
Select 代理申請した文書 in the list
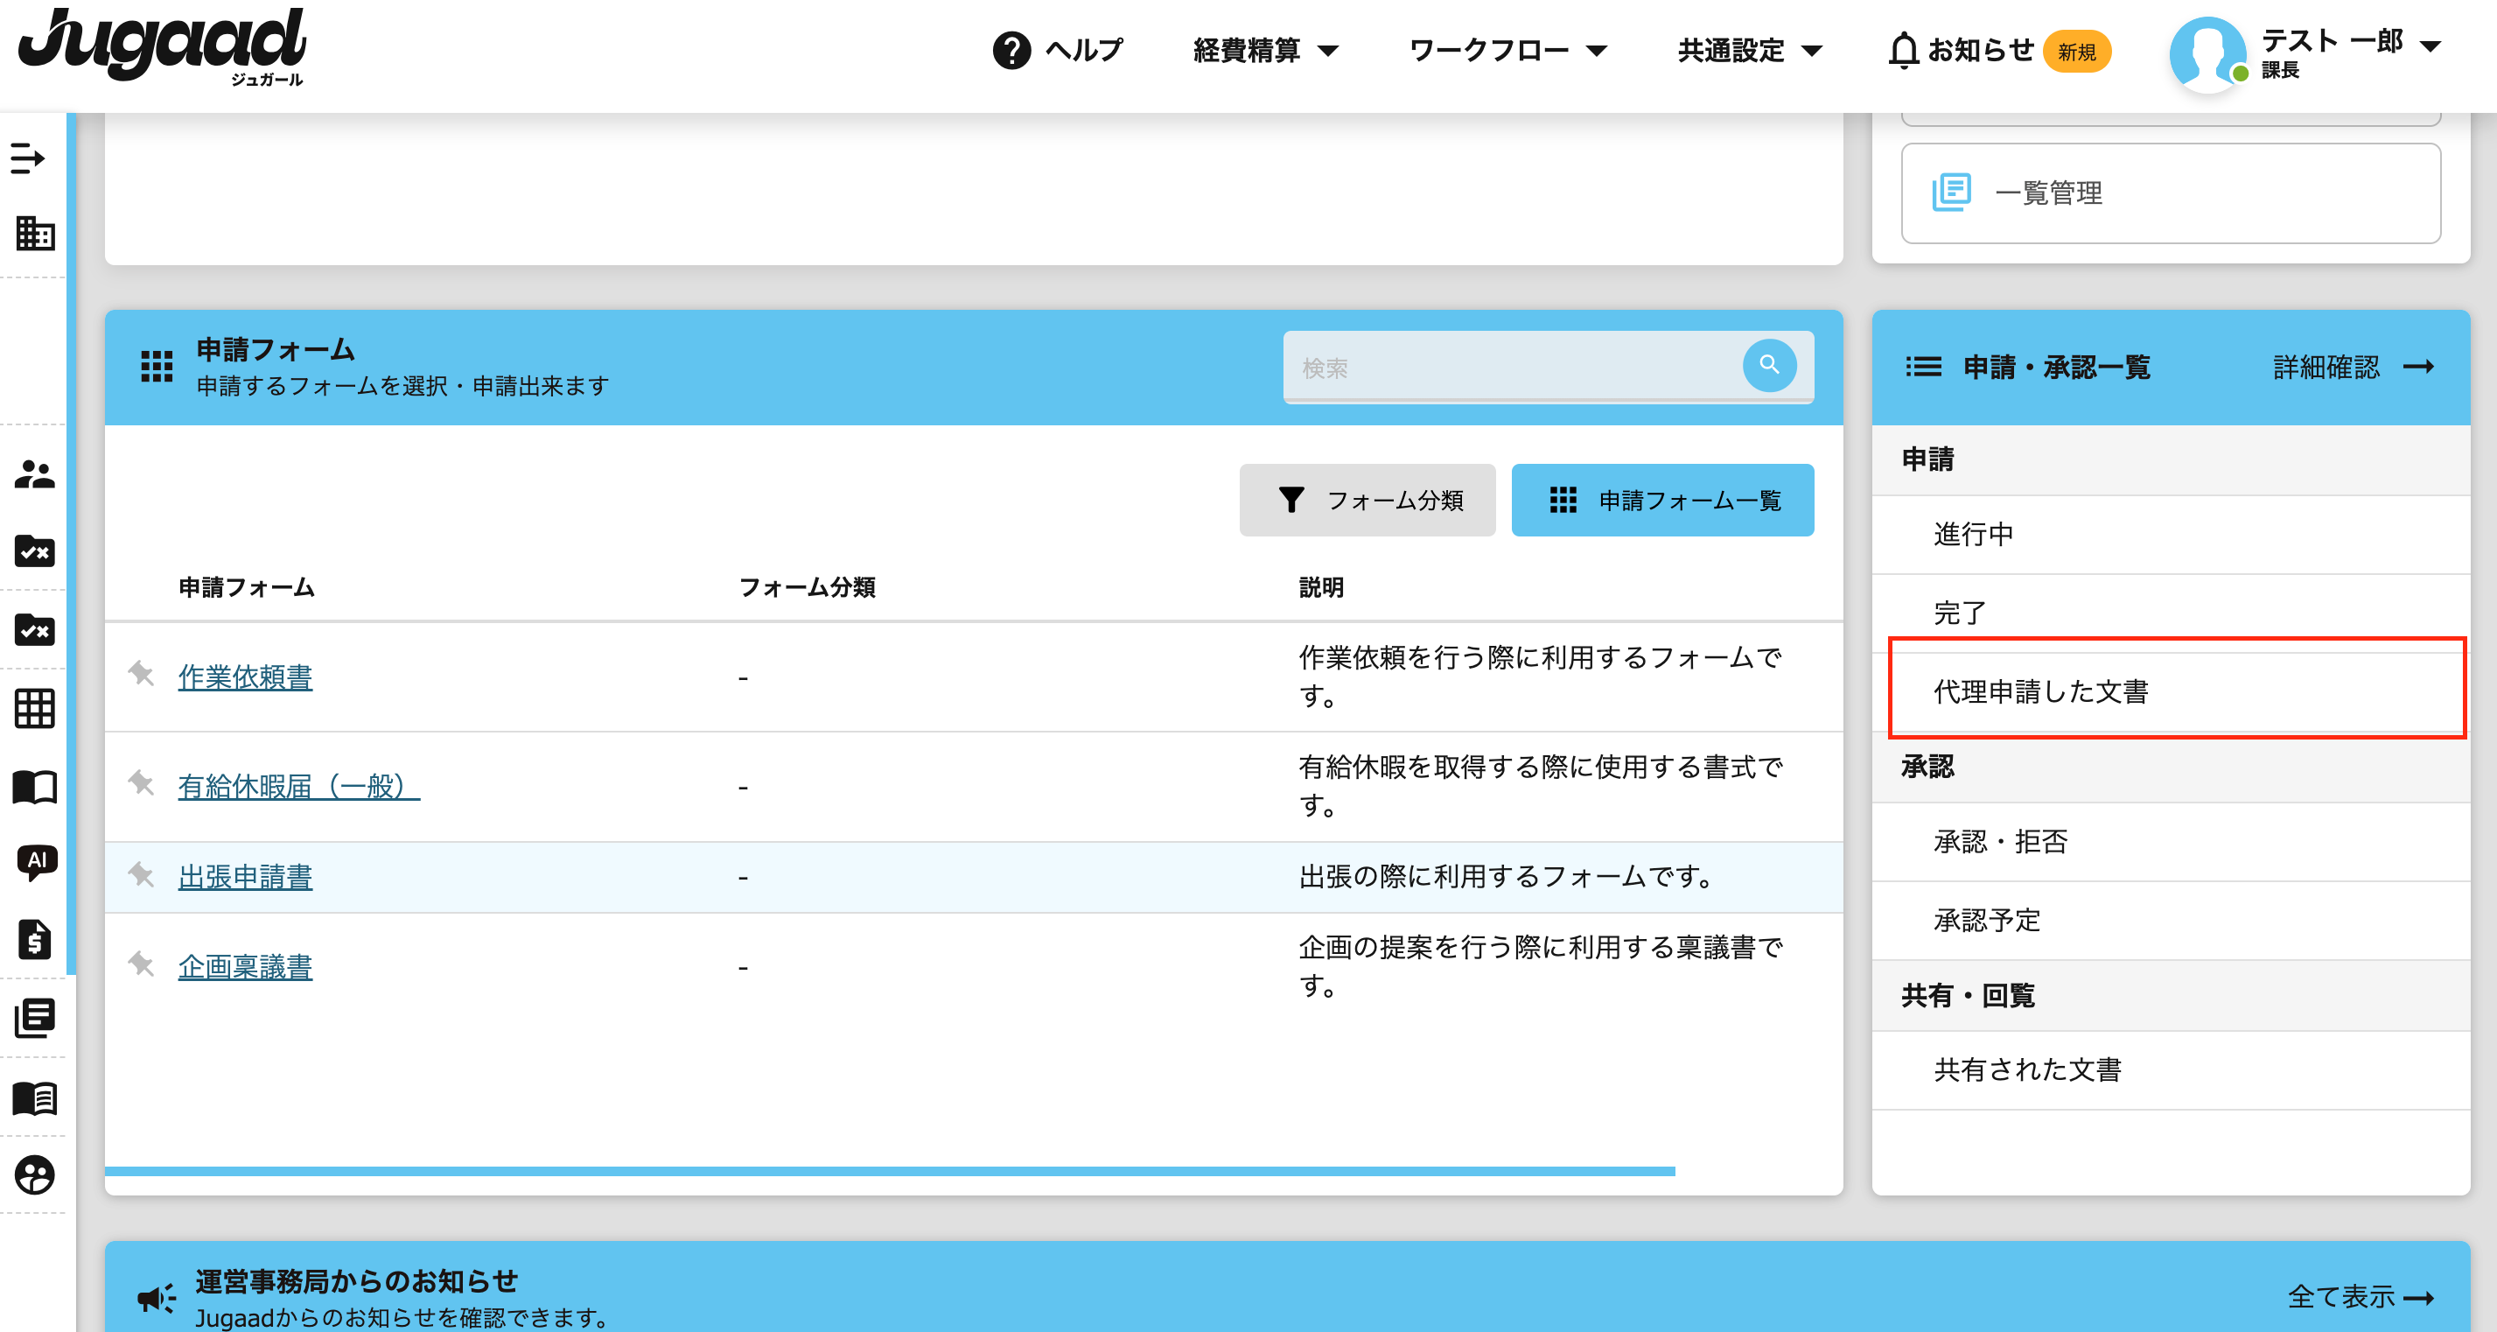pos(2040,691)
